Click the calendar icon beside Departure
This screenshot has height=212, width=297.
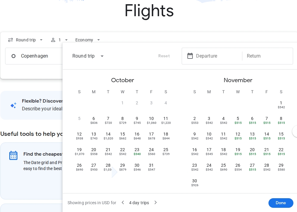[190, 56]
